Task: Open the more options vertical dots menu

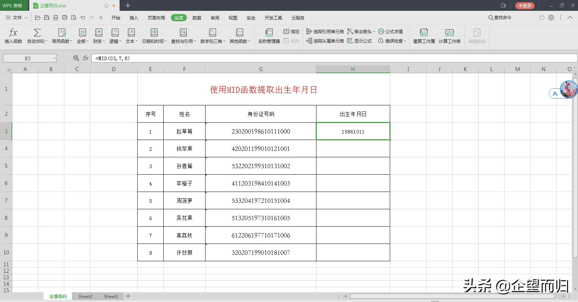Action: pos(561,17)
